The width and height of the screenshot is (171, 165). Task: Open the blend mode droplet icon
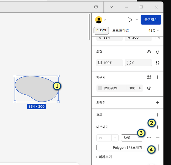pos(157,52)
